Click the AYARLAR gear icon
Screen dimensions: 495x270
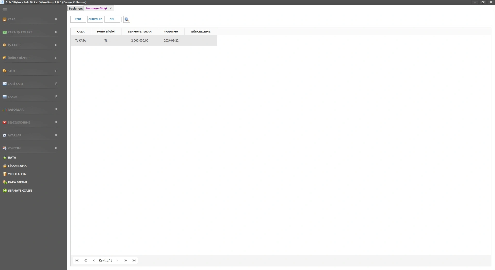(4, 135)
